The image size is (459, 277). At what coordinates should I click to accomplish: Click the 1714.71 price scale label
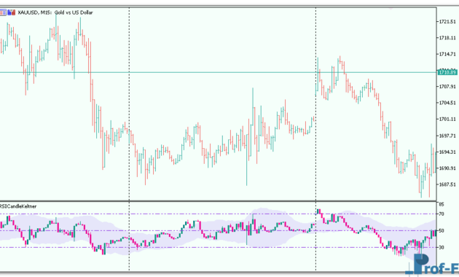(447, 54)
